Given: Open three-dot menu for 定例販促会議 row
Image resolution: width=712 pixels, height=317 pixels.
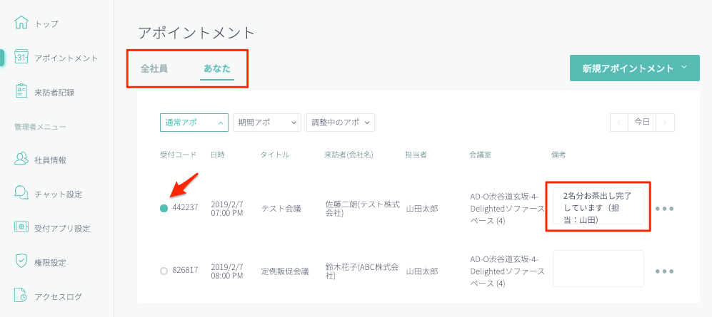Looking at the screenshot, I should (x=664, y=271).
